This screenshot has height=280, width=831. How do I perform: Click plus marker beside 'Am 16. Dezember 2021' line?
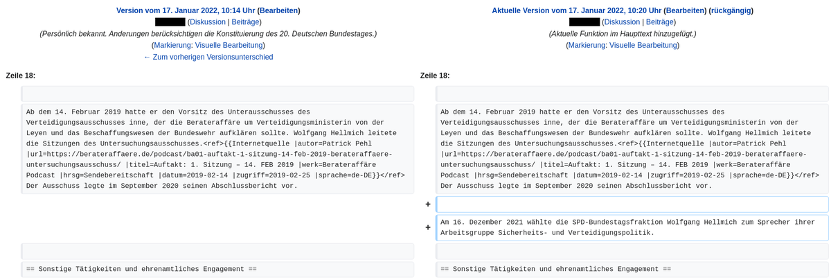428,227
